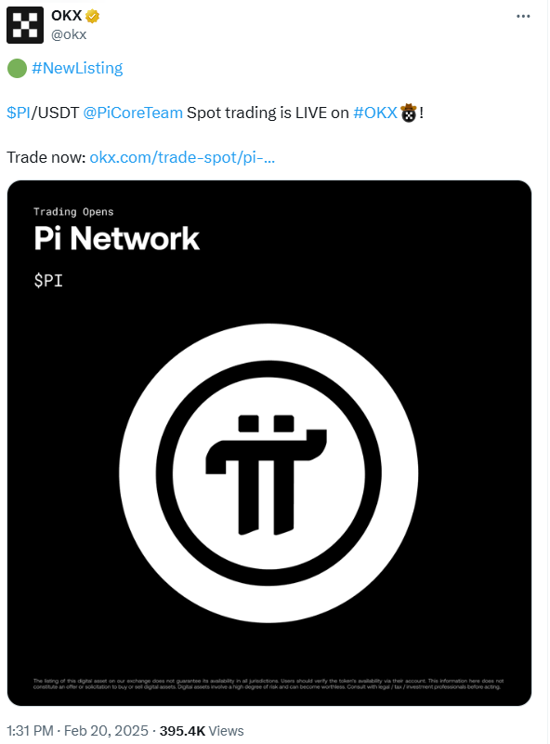The image size is (550, 744).
Task: Click the OKX cowboy hat emoji icon
Action: pos(408,113)
